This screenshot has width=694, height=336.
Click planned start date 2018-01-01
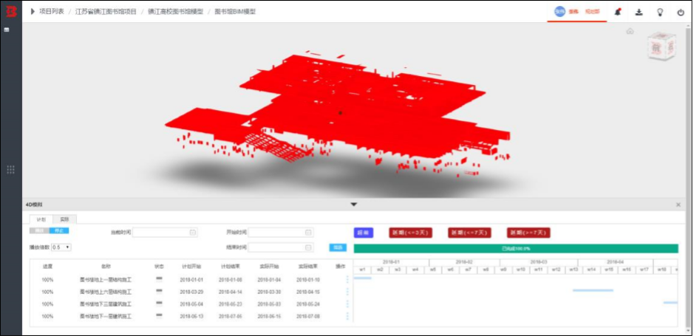pyautogui.click(x=191, y=280)
